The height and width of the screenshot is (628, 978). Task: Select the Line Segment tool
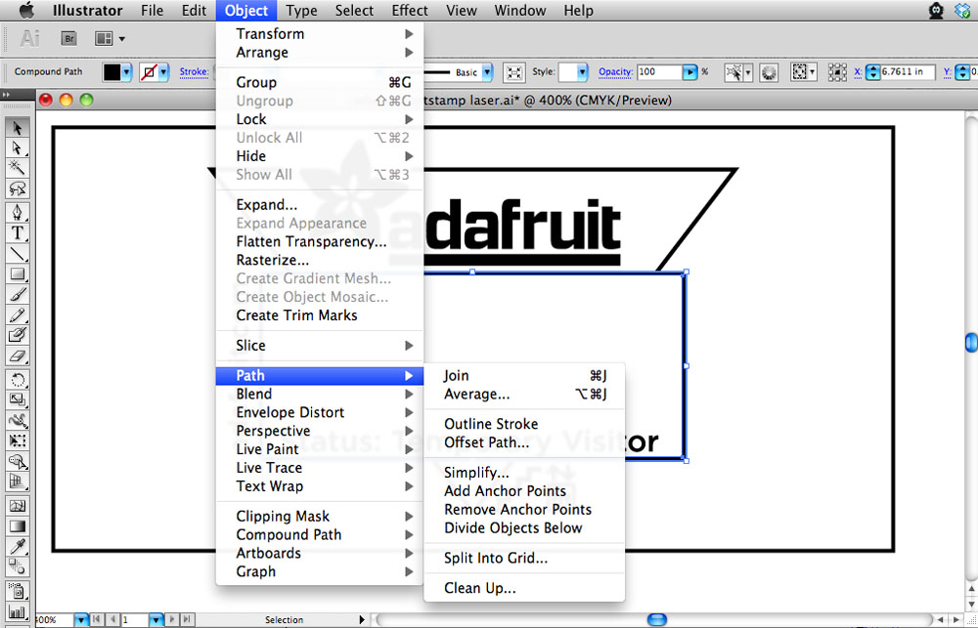(x=18, y=254)
